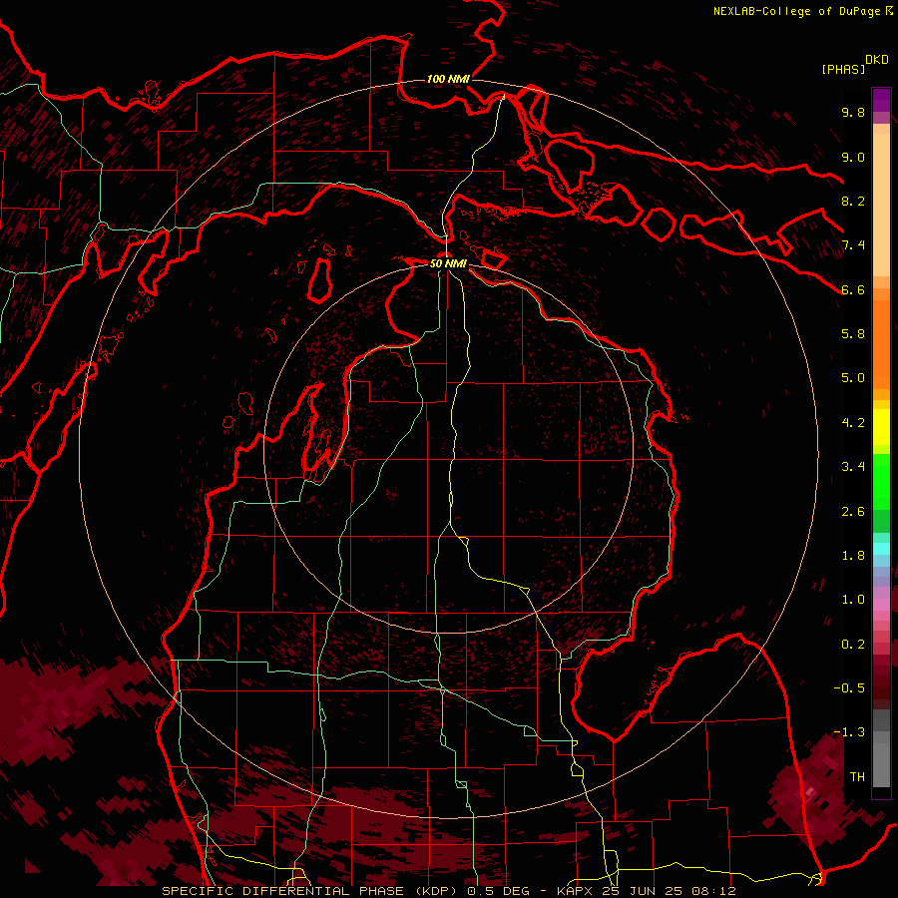Select the 8.2 scale value
This screenshot has height=898, width=898.
[853, 201]
